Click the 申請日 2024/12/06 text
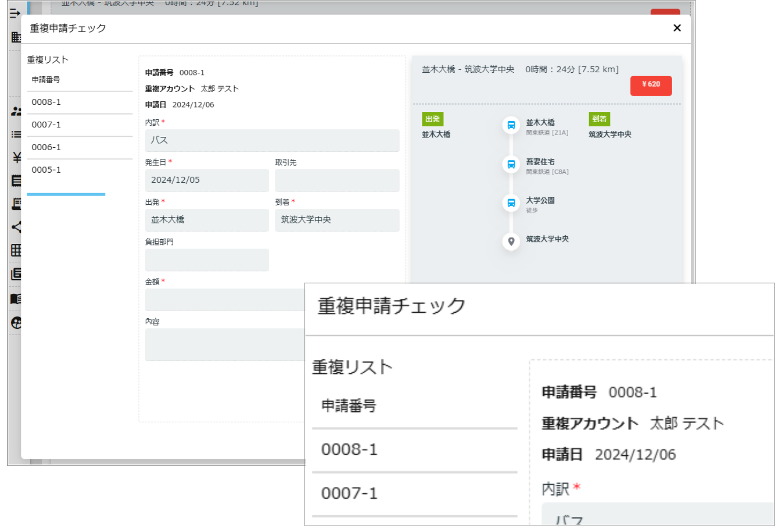This screenshot has width=782, height=526. [x=180, y=105]
